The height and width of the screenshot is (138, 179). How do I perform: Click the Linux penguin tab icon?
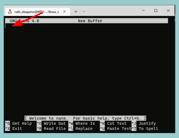10,12
